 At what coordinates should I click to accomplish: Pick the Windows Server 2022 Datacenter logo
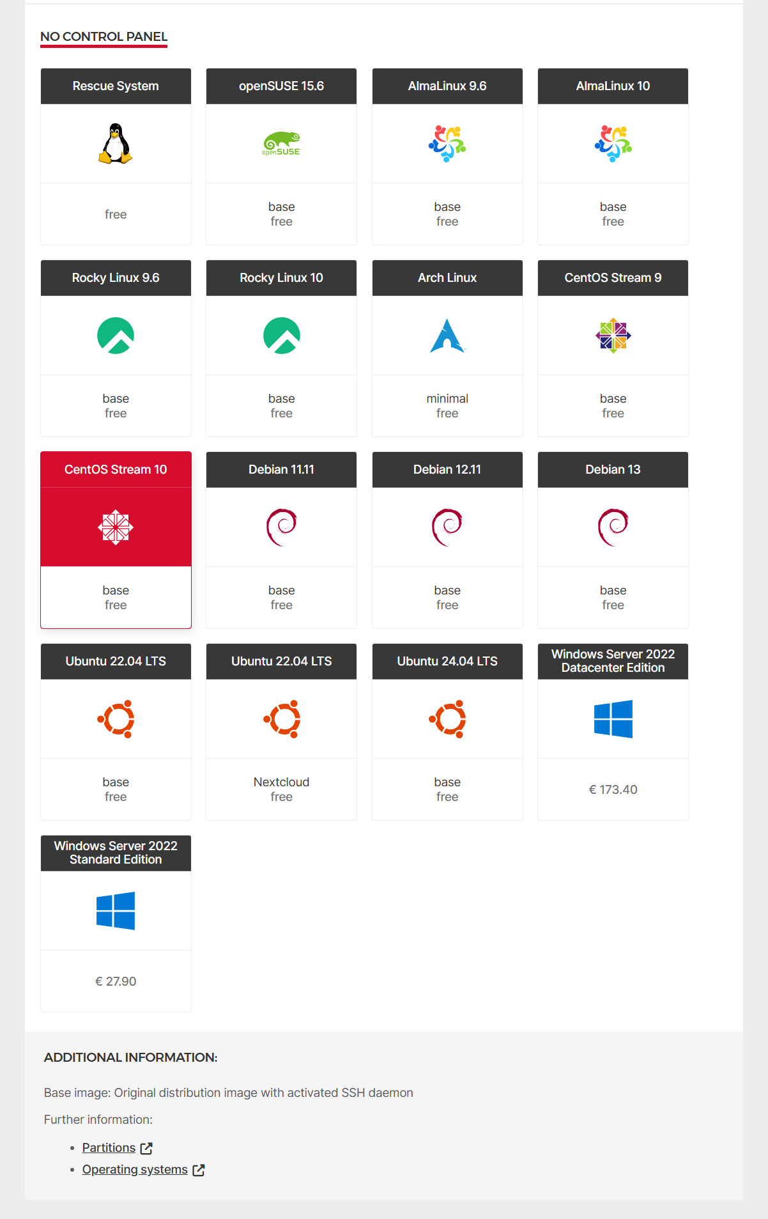(613, 719)
